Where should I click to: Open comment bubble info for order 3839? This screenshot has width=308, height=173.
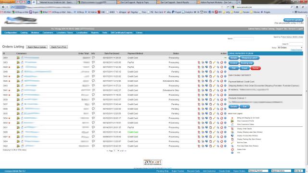click(x=93, y=99)
